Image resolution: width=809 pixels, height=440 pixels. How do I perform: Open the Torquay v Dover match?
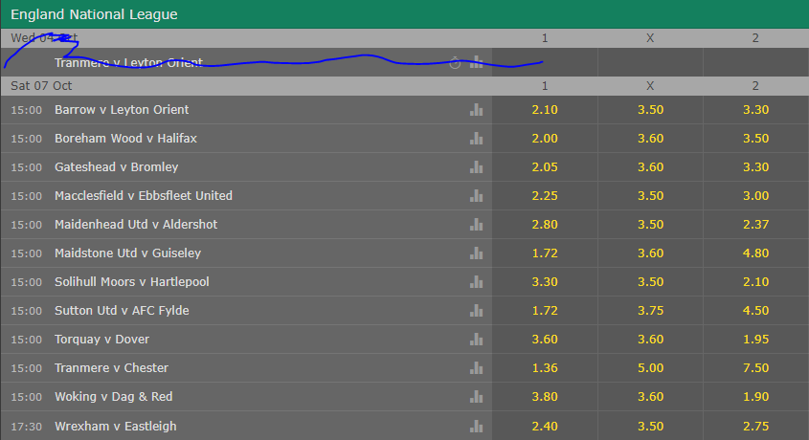point(102,339)
